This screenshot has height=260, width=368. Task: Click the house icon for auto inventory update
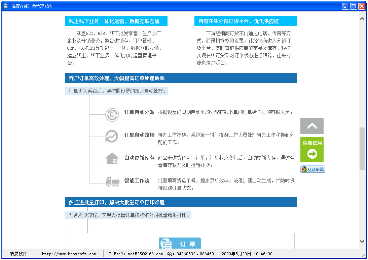click(x=113, y=158)
